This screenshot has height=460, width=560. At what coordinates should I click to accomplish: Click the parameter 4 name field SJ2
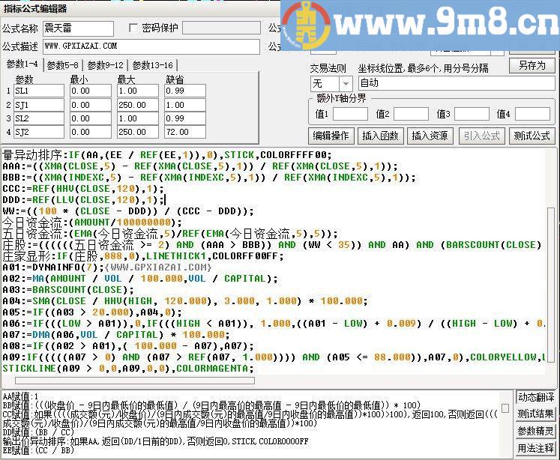tap(39, 132)
